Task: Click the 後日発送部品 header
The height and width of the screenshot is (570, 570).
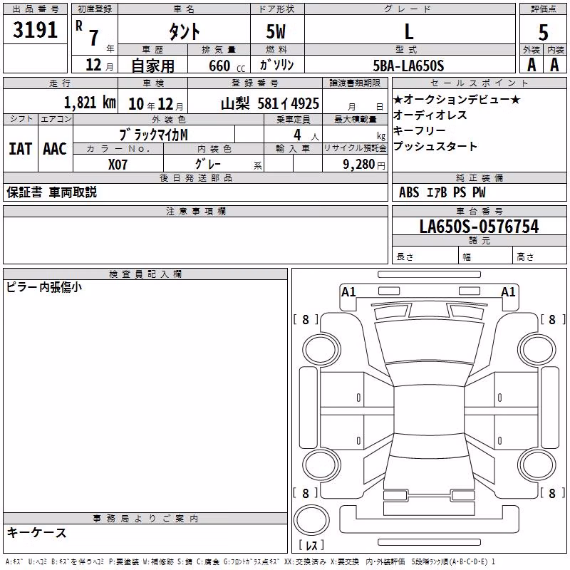Action: tap(195, 177)
